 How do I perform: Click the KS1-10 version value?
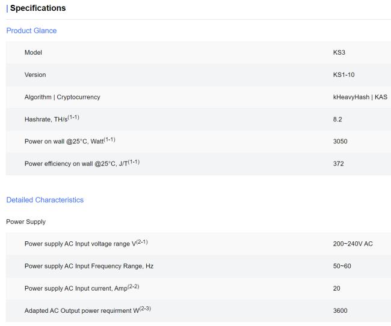coord(343,74)
